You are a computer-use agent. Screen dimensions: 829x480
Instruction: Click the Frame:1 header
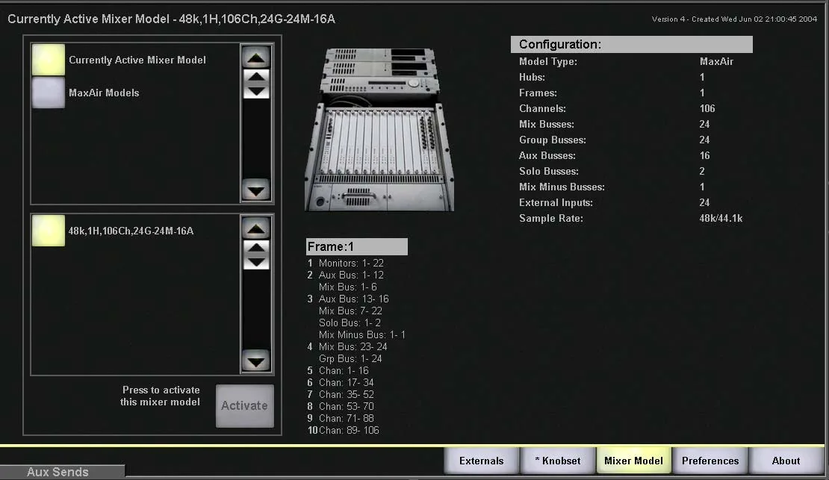click(356, 246)
